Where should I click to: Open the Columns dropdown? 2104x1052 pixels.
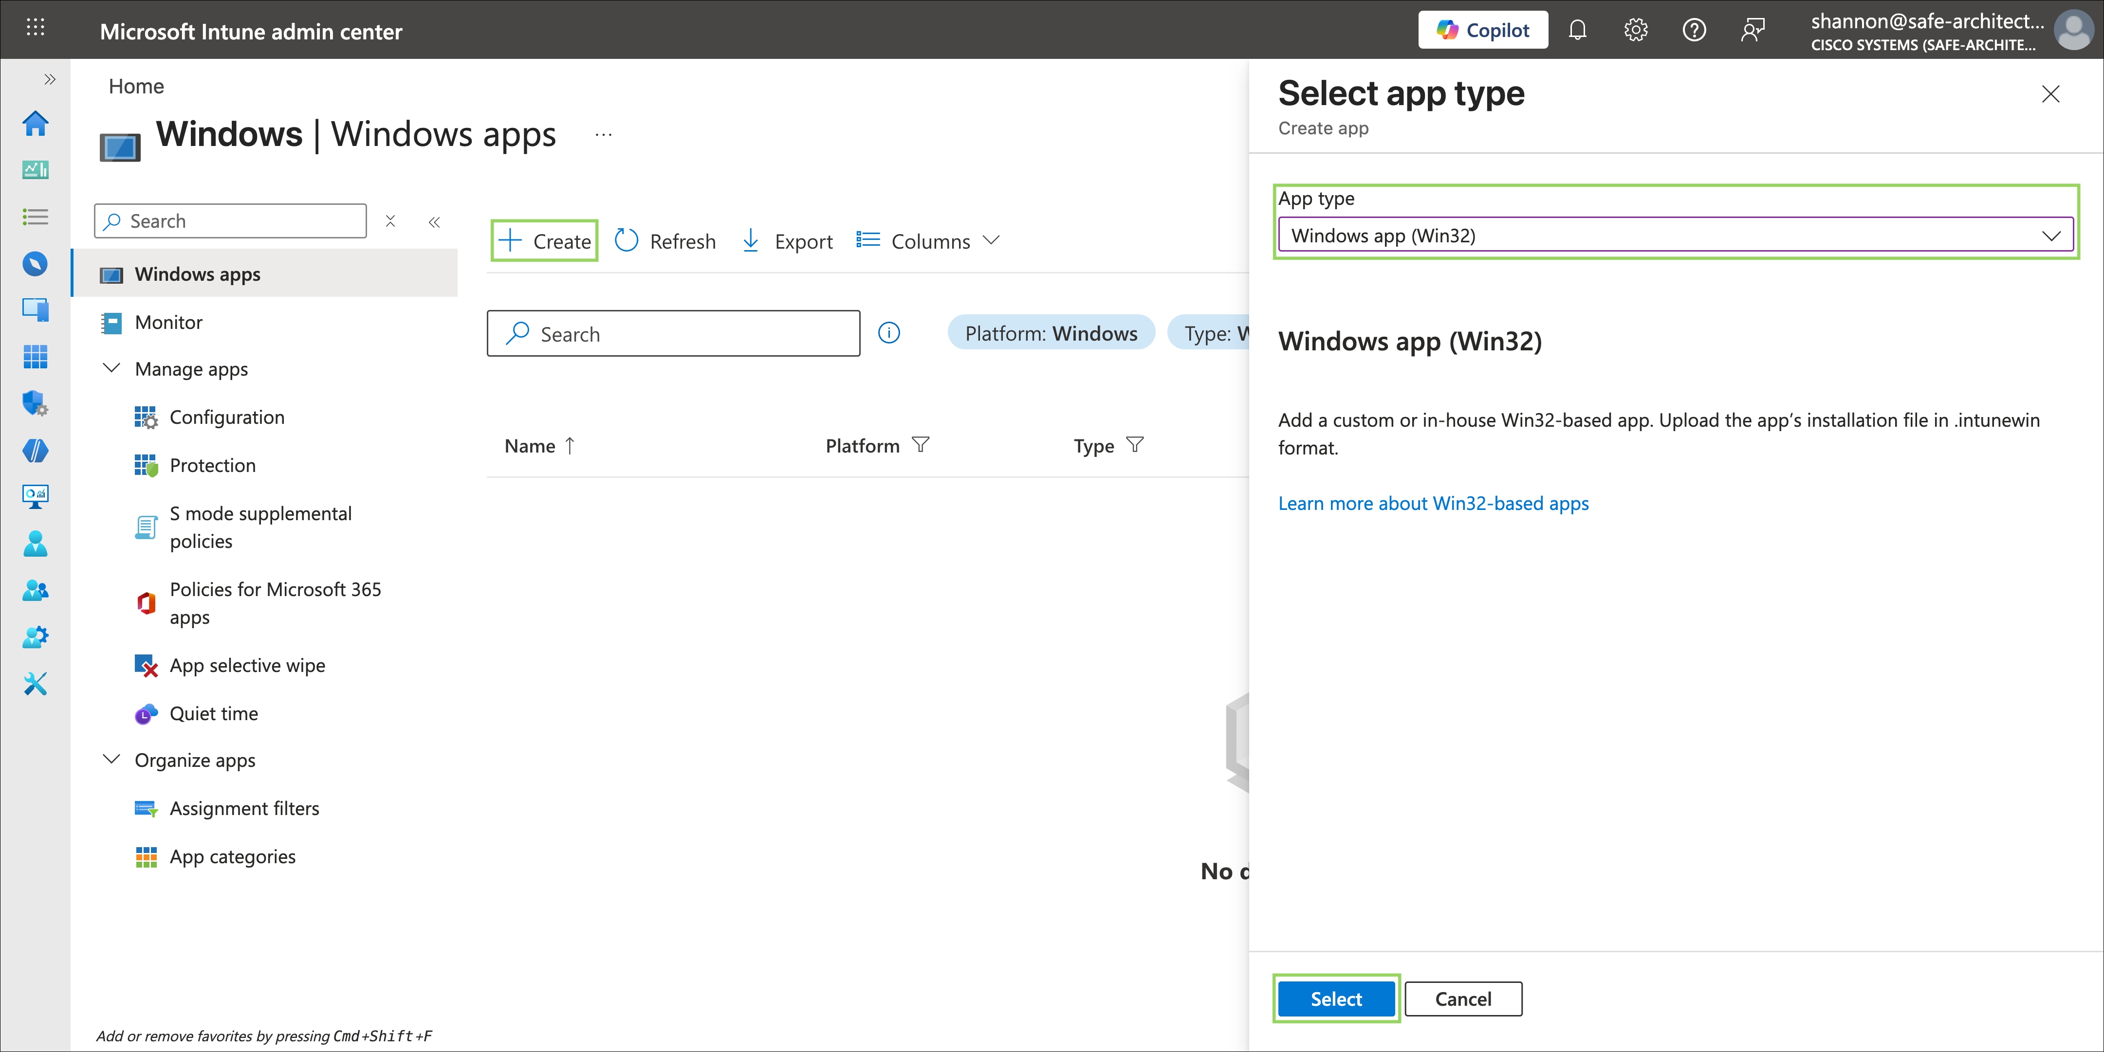pyautogui.click(x=928, y=241)
